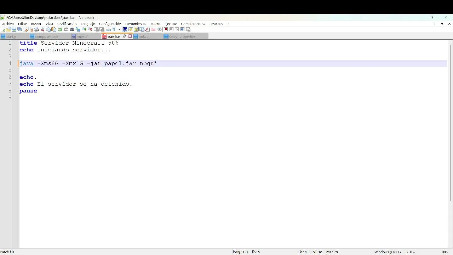Viewport: 453px width, 255px height.
Task: Toggle the Function List toolbar icon
Action: pos(147,29)
